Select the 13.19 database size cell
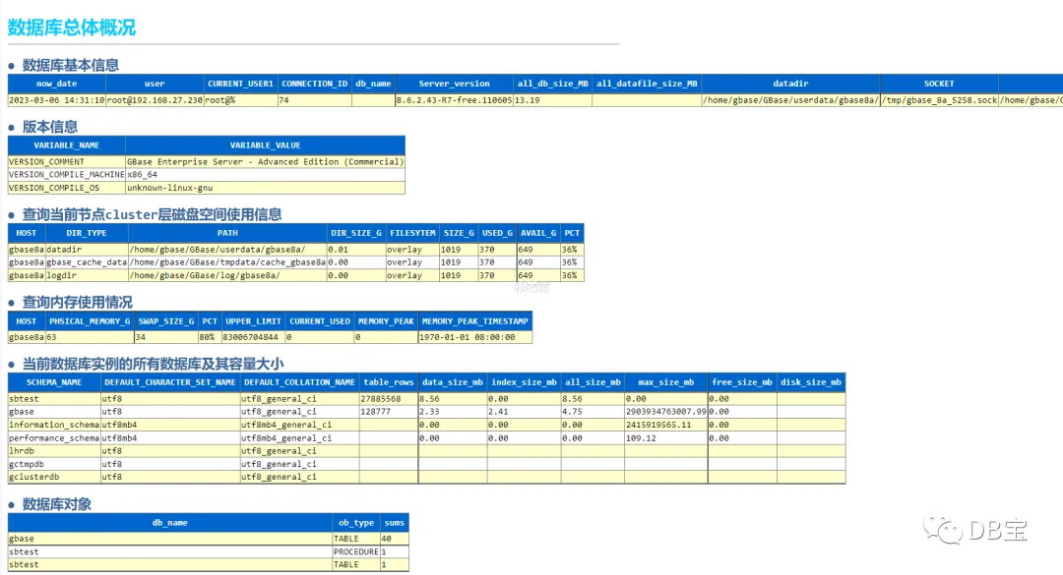 tap(552, 100)
